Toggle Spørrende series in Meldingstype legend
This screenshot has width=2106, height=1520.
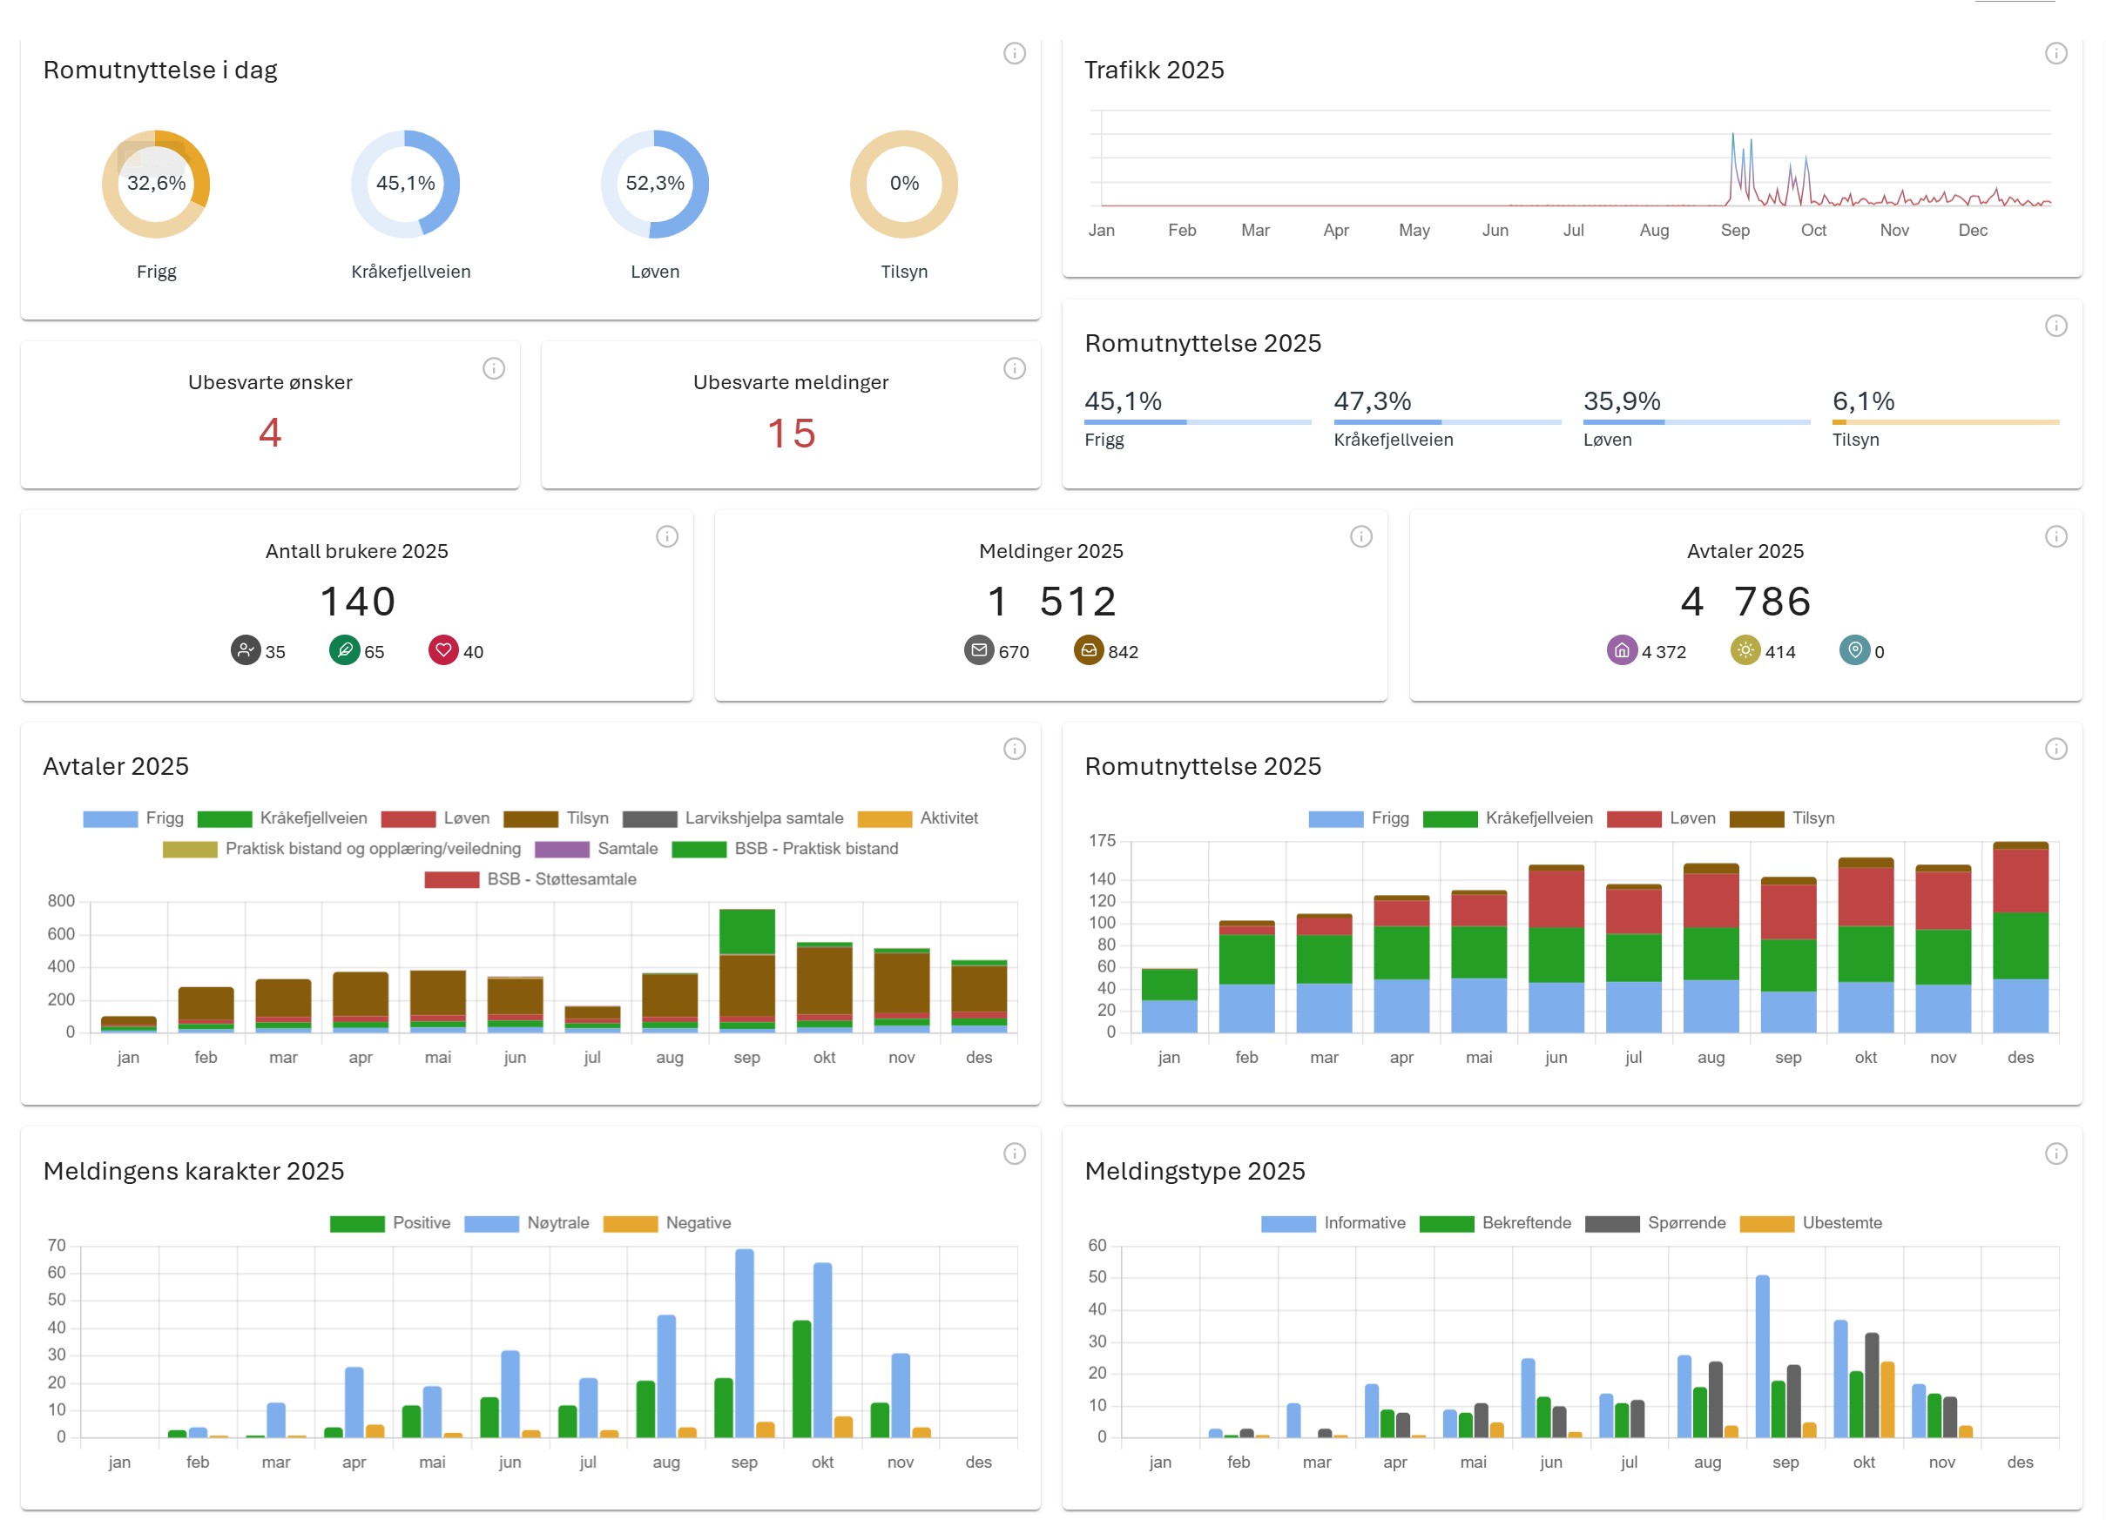click(1685, 1223)
